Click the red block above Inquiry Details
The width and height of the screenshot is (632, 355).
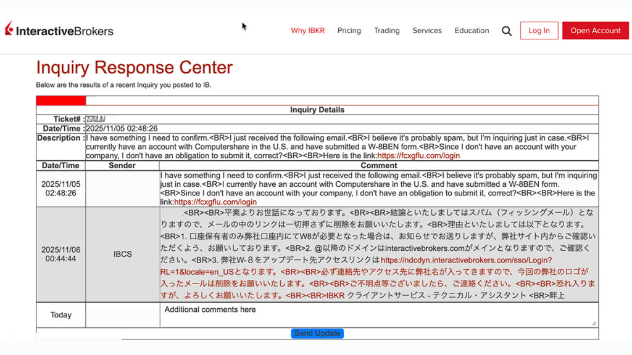(x=60, y=100)
